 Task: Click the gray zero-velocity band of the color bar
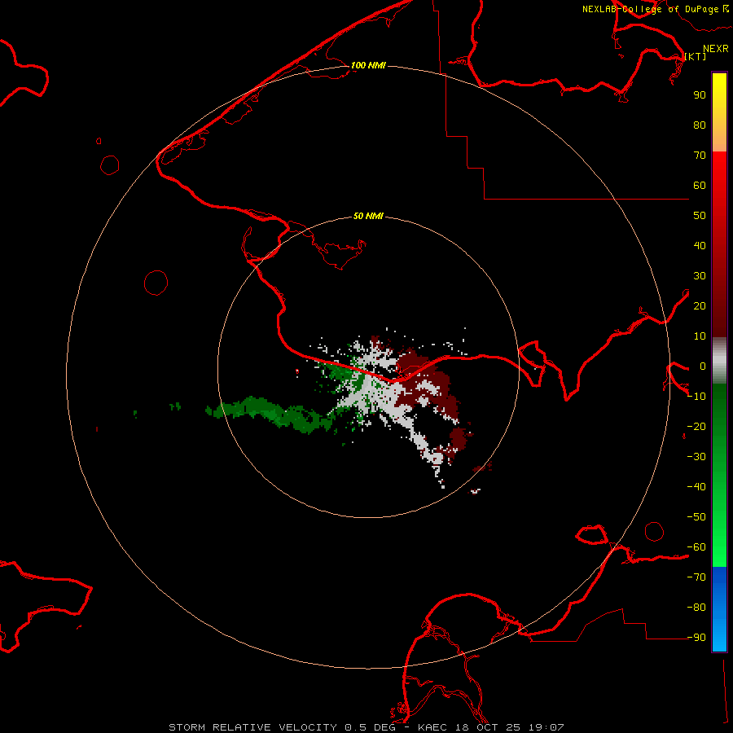tap(719, 361)
